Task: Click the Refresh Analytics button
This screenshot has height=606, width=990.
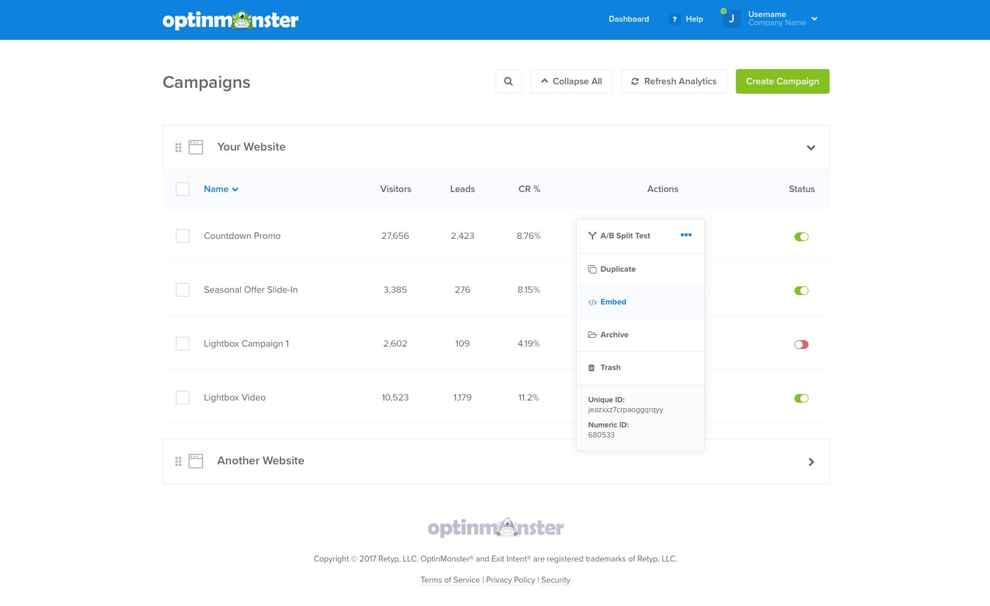Action: click(x=674, y=81)
